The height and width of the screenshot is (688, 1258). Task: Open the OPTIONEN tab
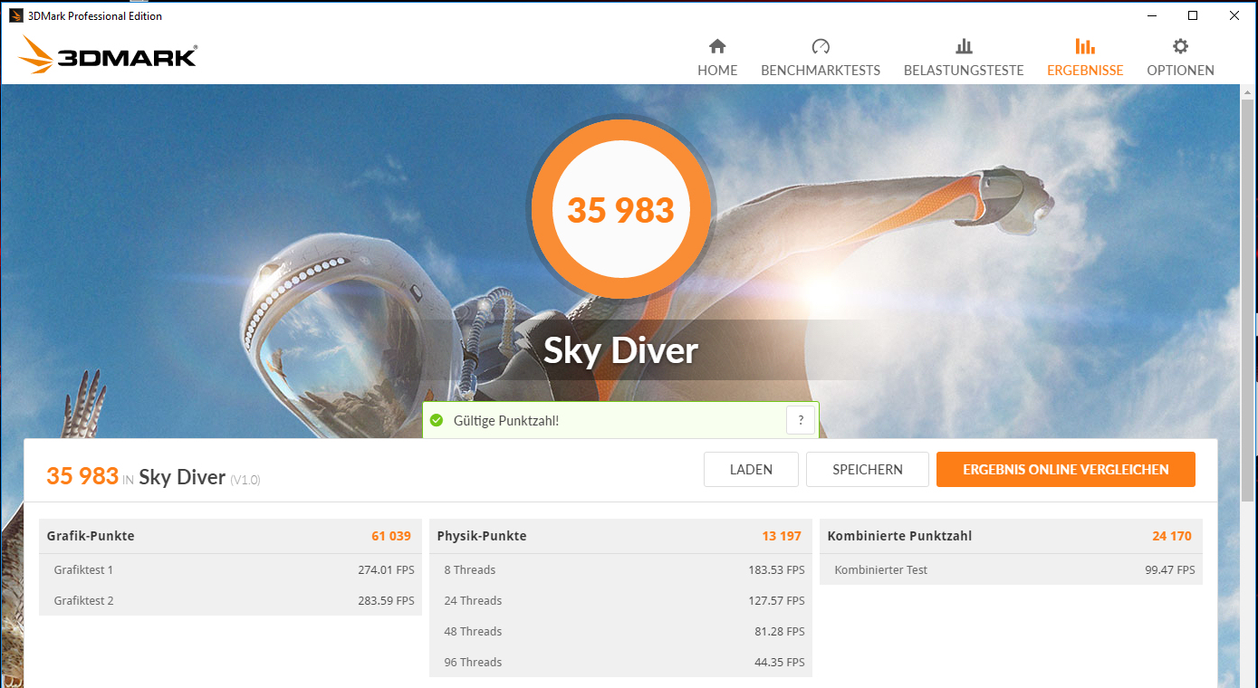click(x=1180, y=57)
